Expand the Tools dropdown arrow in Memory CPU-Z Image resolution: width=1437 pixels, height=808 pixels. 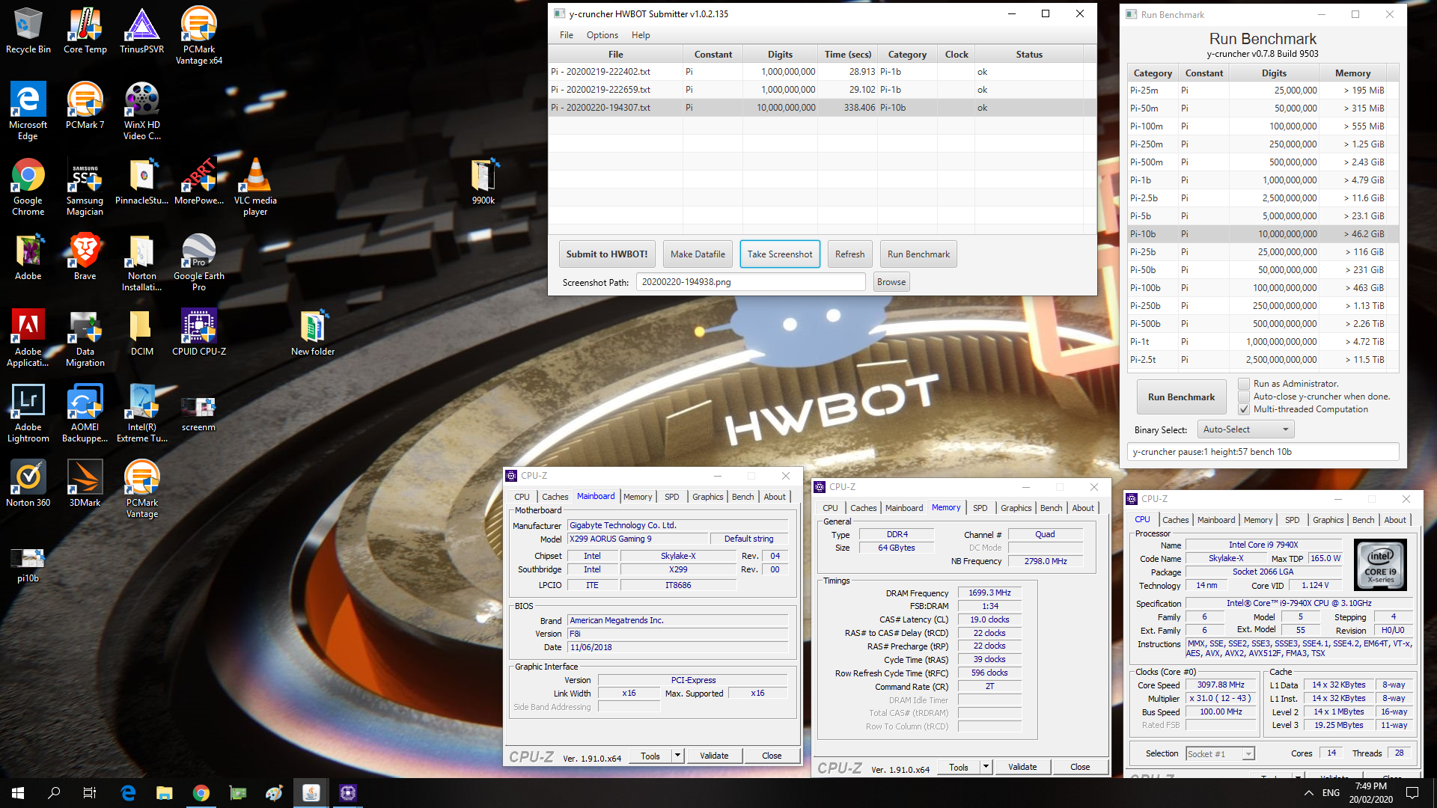[986, 767]
